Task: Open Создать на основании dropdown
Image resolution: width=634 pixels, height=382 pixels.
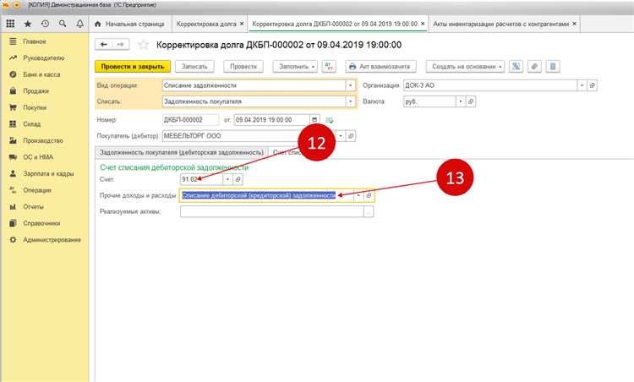Action: 465,66
